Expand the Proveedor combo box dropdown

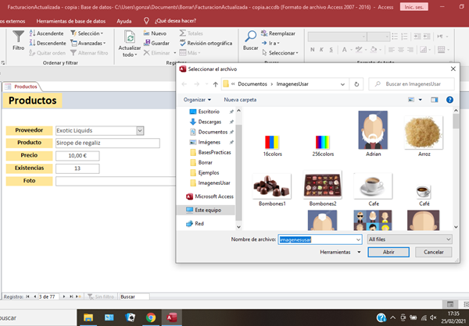click(x=140, y=130)
